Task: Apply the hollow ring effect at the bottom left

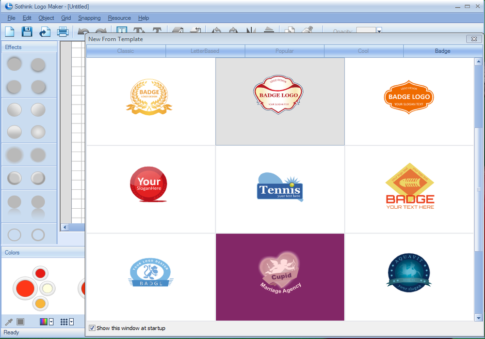Action: coord(15,235)
